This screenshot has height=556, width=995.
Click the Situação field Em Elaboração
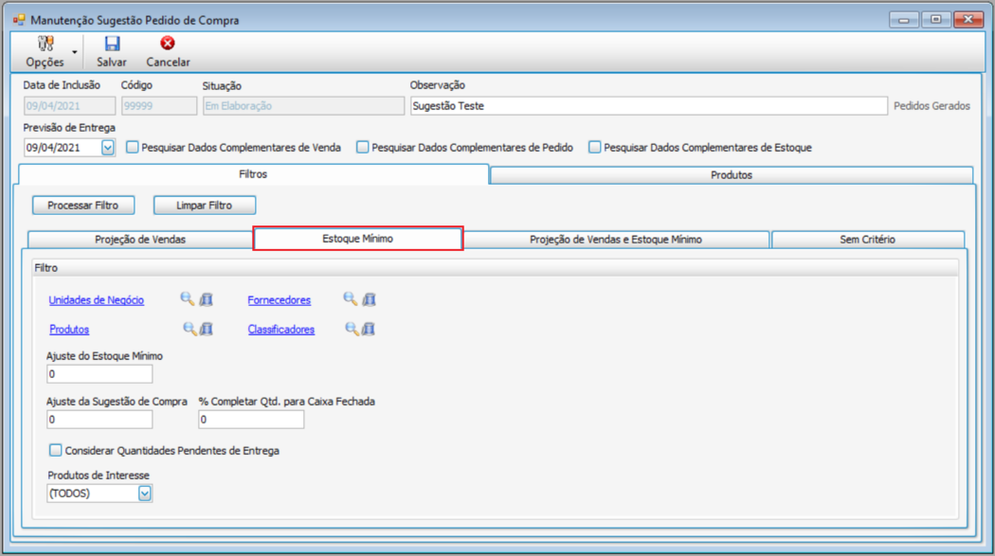(x=303, y=106)
